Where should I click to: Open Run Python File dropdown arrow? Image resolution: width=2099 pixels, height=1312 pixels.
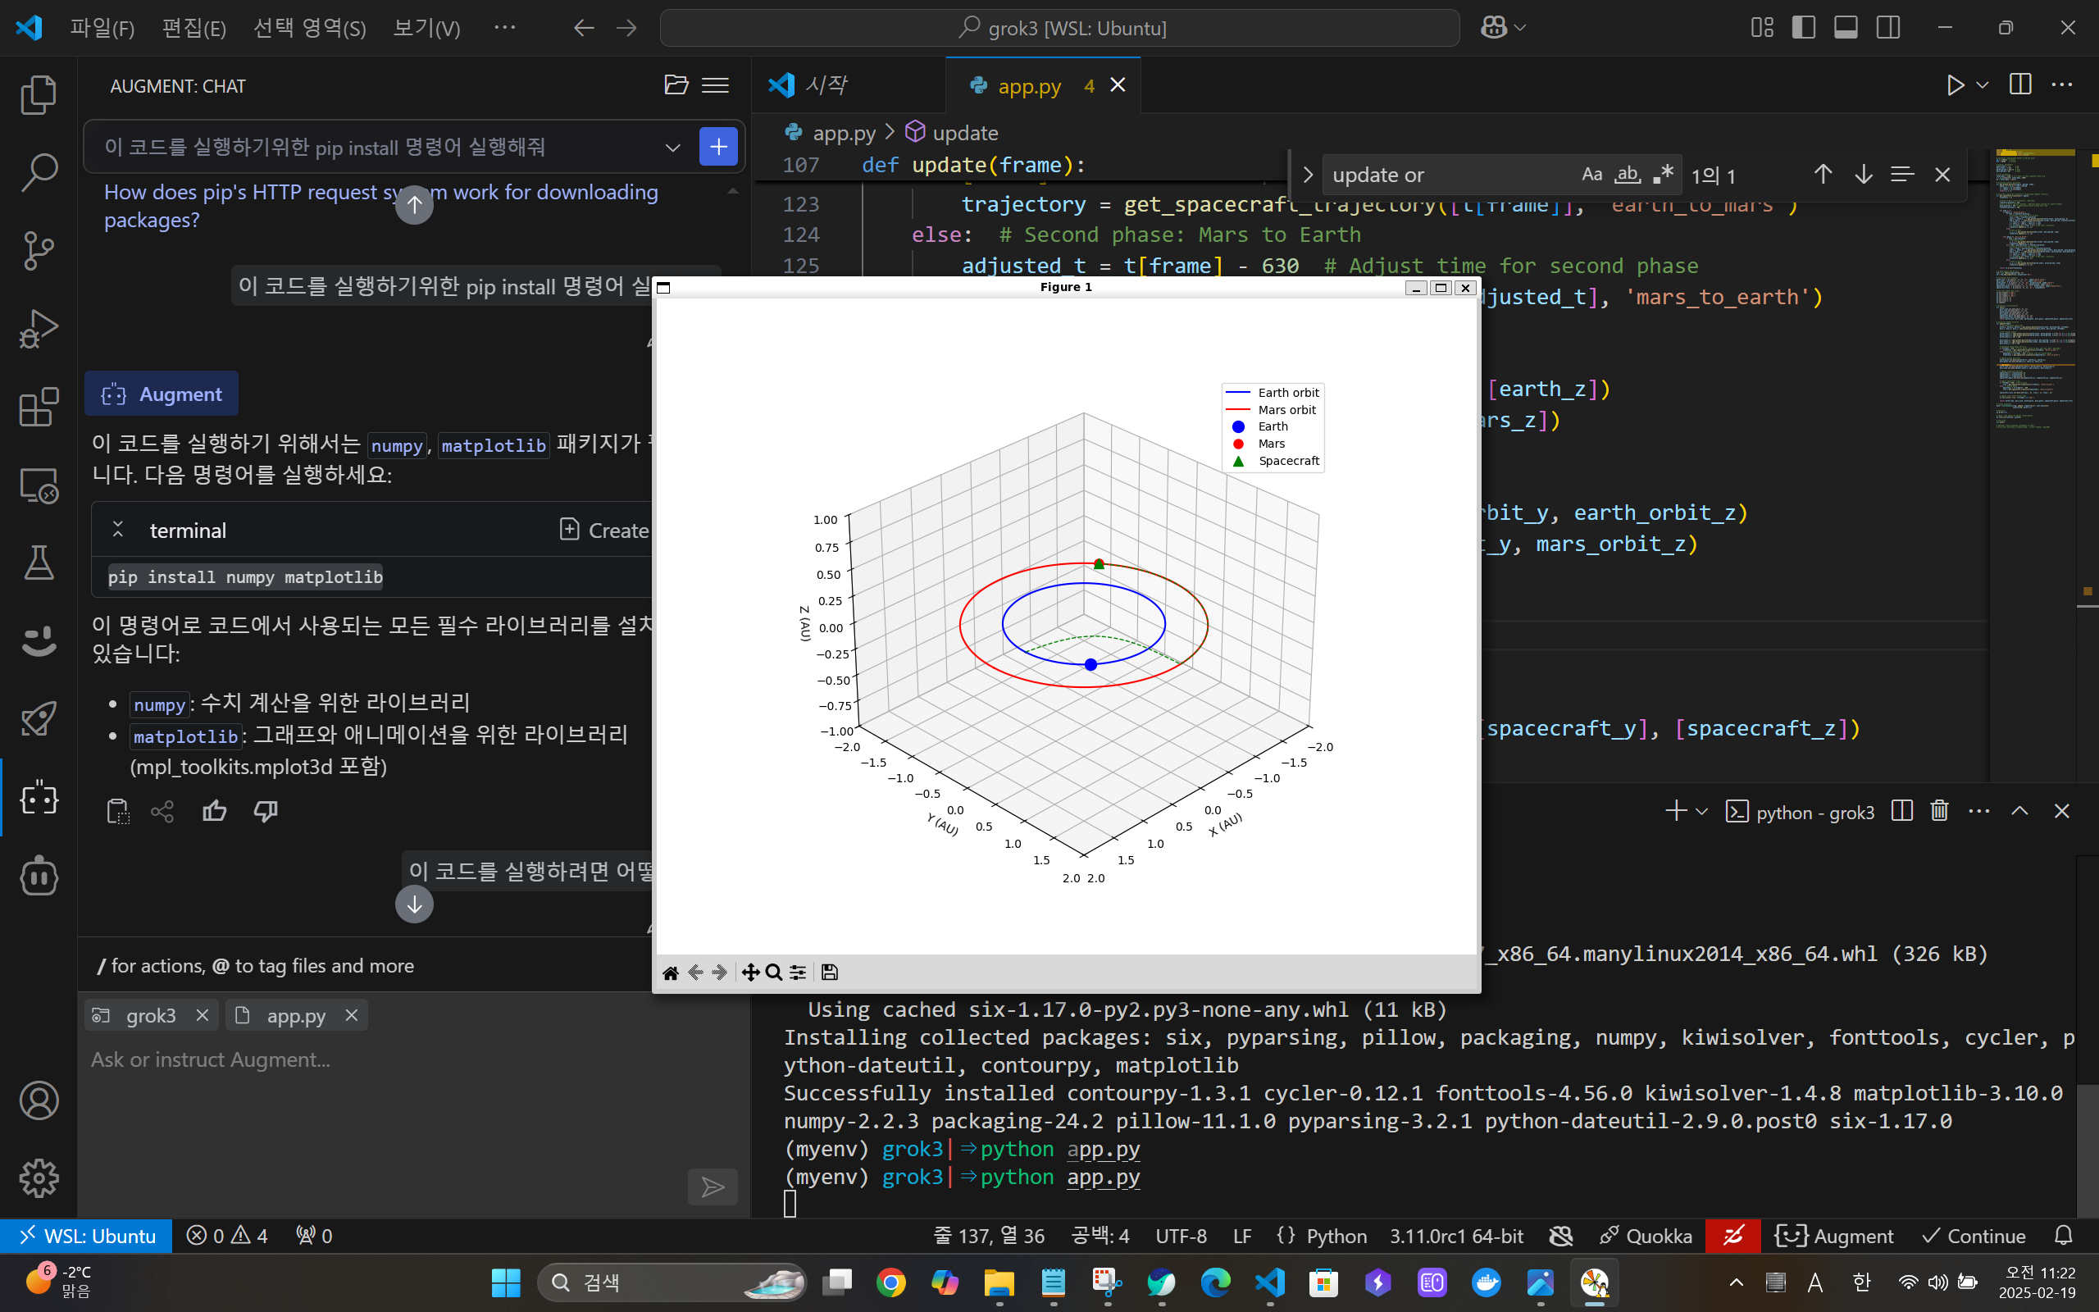click(x=1983, y=85)
